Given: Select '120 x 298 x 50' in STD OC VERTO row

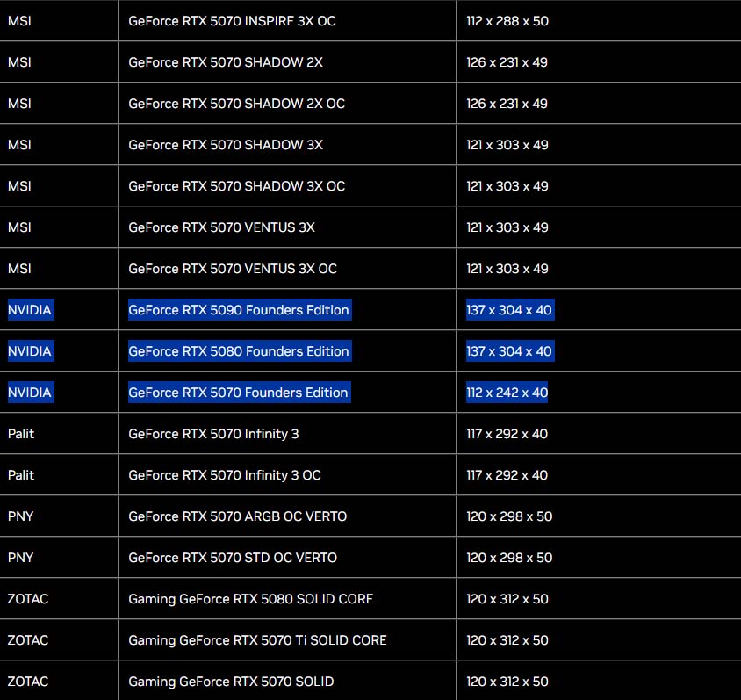Looking at the screenshot, I should coord(509,557).
